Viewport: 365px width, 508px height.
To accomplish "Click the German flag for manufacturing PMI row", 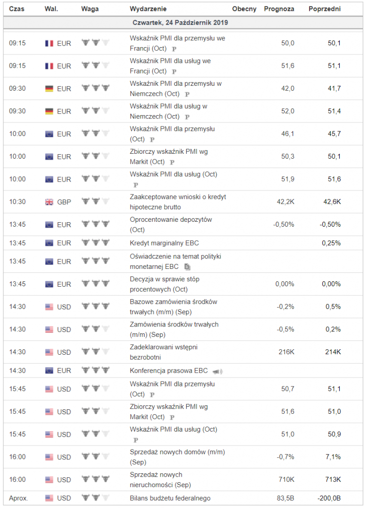I will click(x=49, y=88).
